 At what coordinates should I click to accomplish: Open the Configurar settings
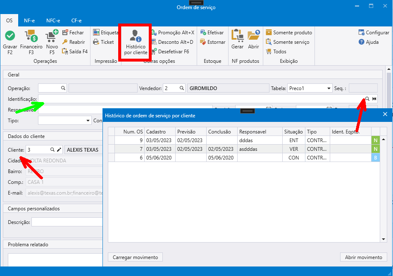374,33
